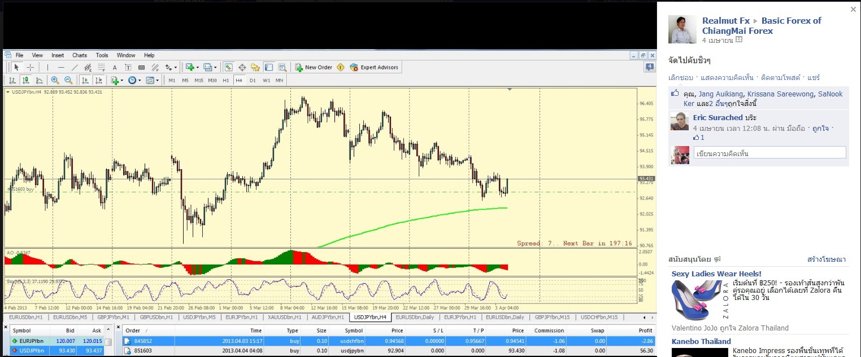
Task: Click the New Order button
Action: click(314, 67)
